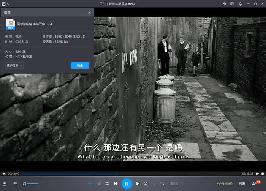Image resolution: width=266 pixels, height=191 pixels.
Task: Click the elapsed time 00:43:49
Action: pyautogui.click(x=13, y=174)
